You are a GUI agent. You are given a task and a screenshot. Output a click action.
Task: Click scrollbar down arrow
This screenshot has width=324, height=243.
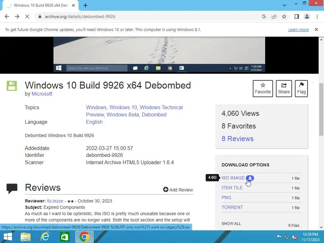click(x=321, y=227)
